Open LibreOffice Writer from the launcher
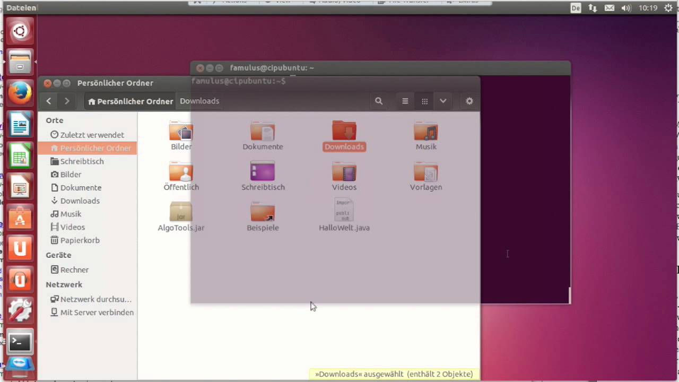 [20, 125]
